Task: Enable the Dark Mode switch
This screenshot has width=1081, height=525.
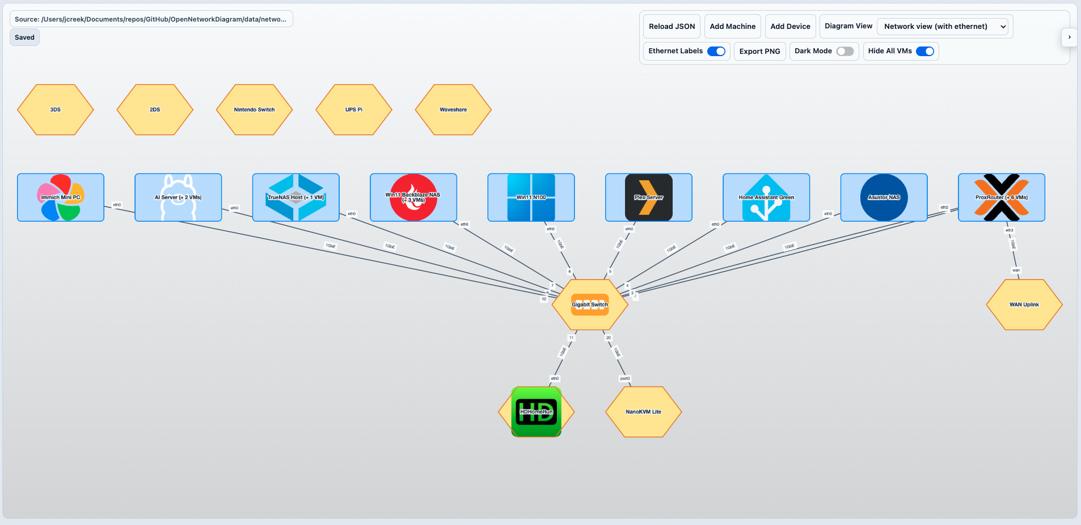Action: pos(845,51)
